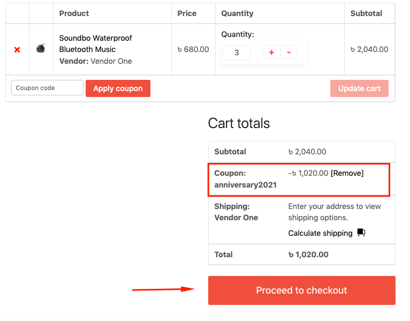Open Calculate shipping link

[320, 233]
